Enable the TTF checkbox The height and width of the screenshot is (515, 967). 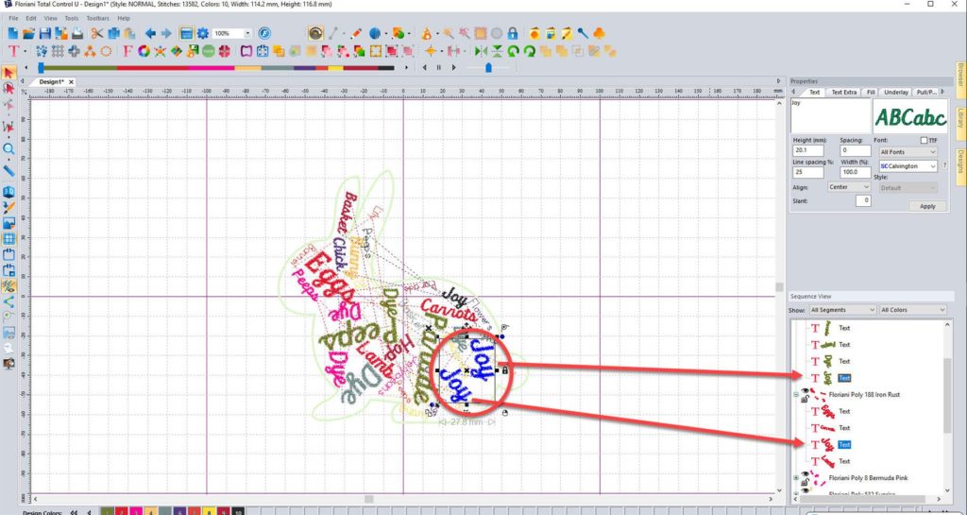tap(924, 141)
